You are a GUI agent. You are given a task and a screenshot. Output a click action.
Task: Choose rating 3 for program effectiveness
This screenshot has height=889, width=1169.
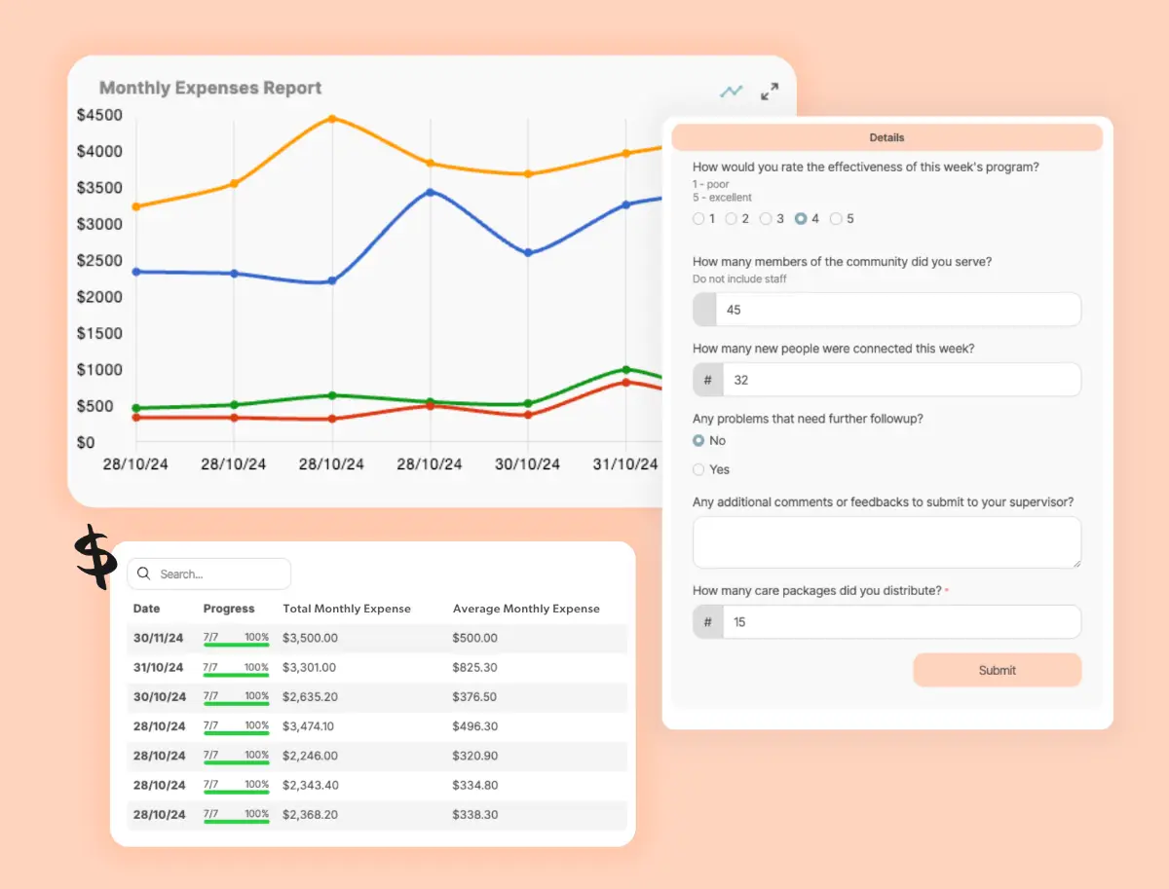pos(767,219)
